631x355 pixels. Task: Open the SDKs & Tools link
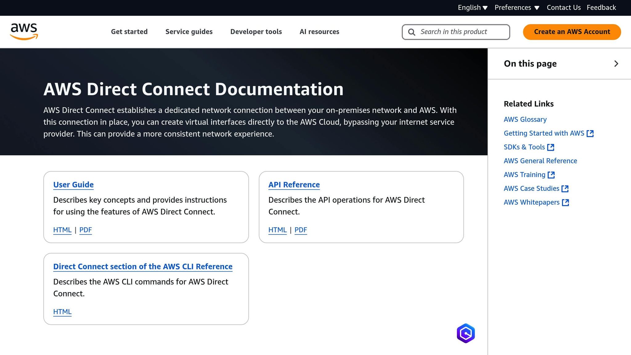[x=524, y=147]
